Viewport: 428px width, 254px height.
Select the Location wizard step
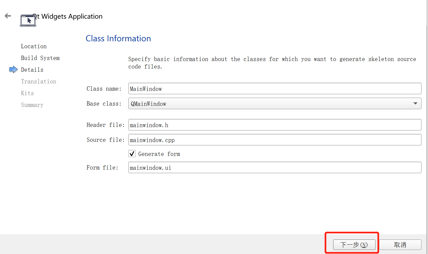point(34,46)
